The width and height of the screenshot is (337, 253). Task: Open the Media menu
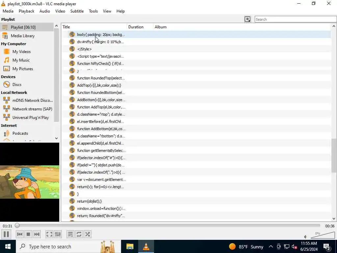coord(8,11)
